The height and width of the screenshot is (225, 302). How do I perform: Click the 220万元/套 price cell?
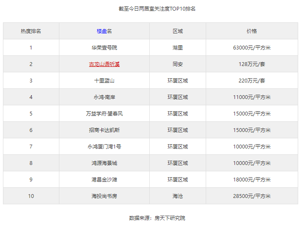coord(252,81)
